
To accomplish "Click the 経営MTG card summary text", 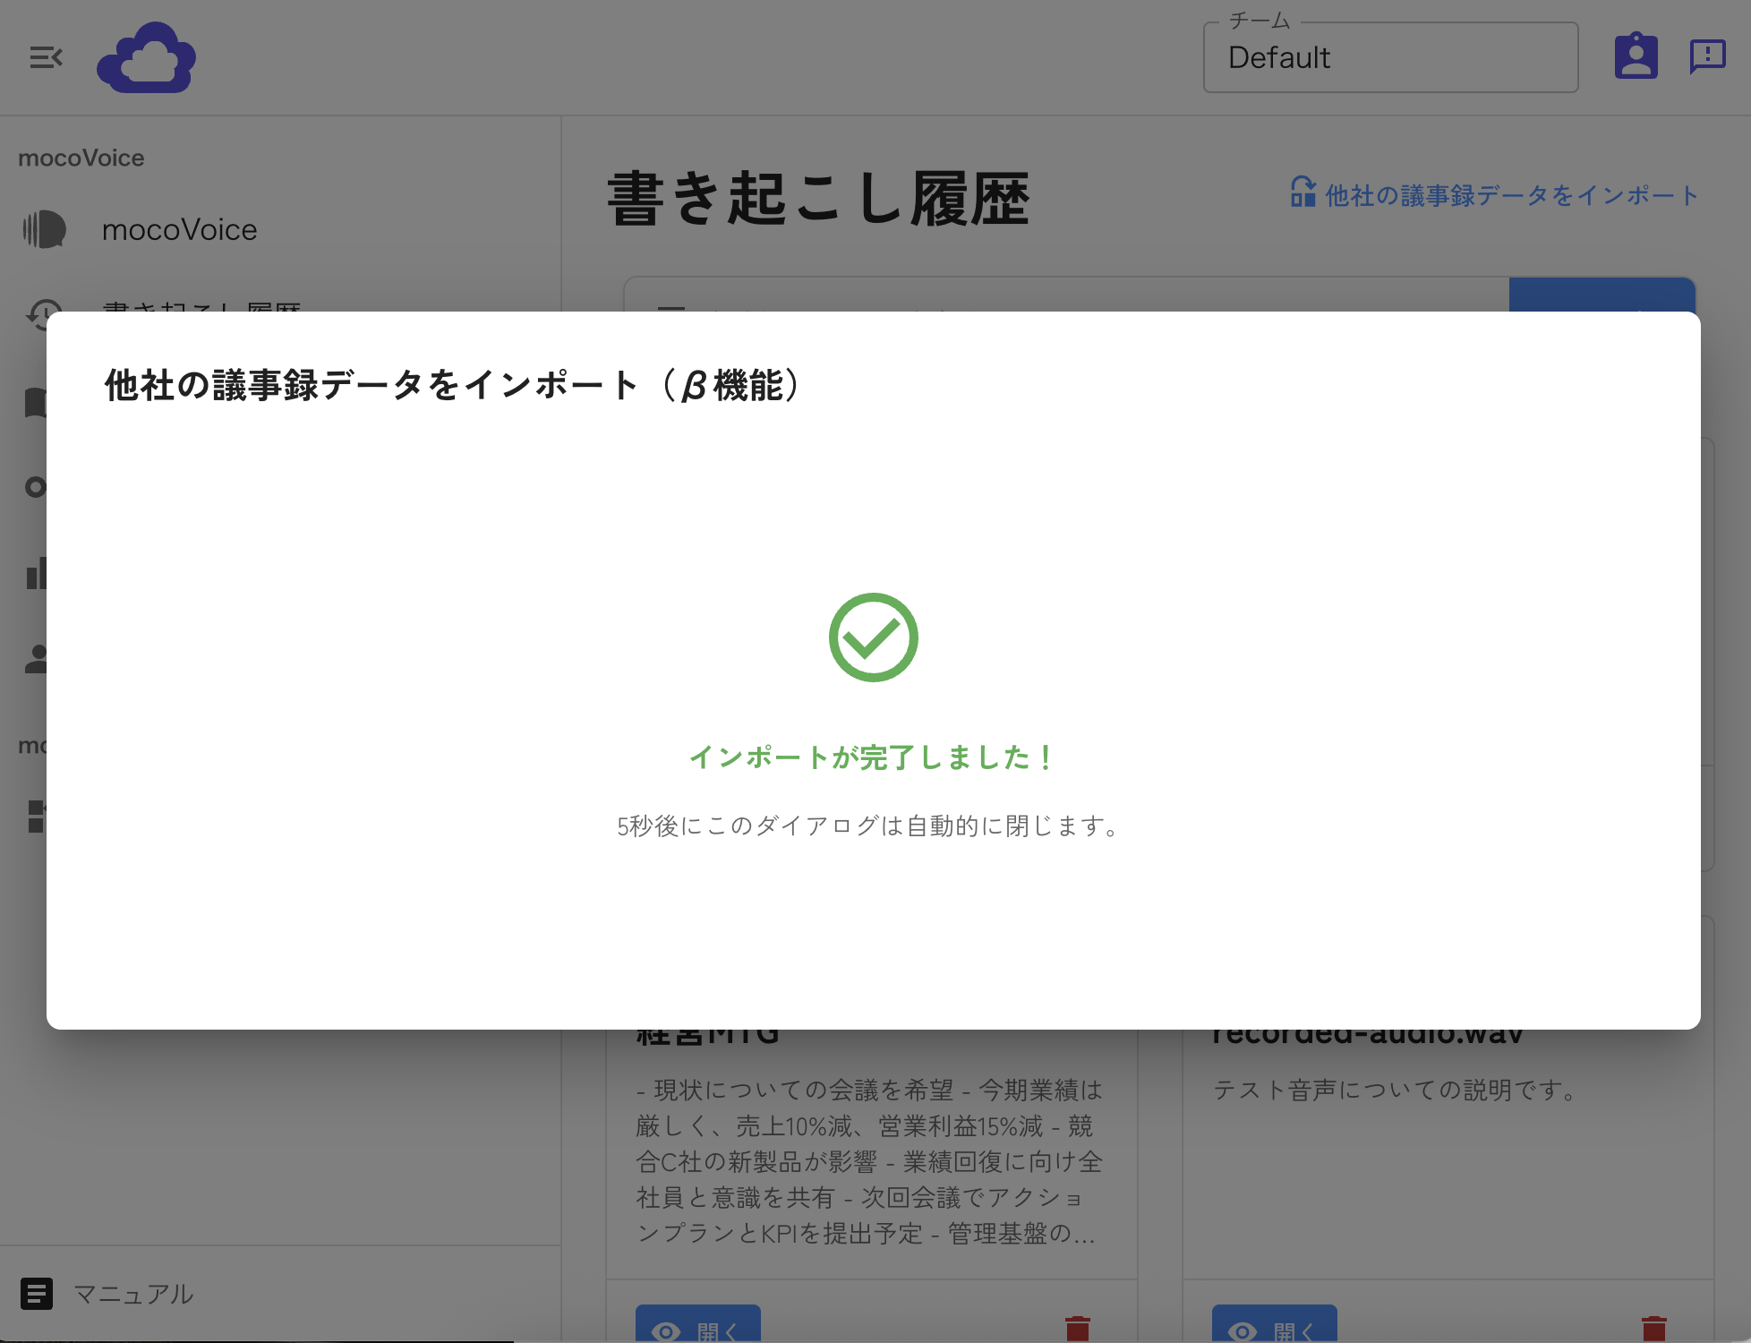I will tap(869, 1162).
